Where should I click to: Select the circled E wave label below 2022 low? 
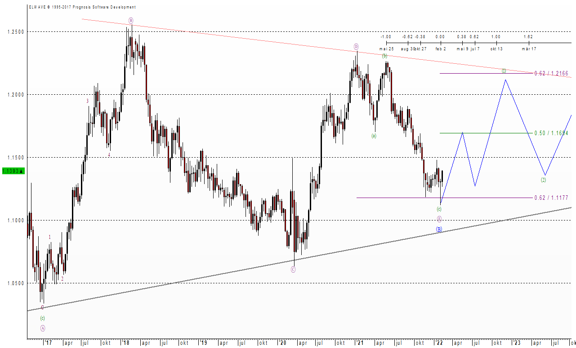pyautogui.click(x=439, y=219)
